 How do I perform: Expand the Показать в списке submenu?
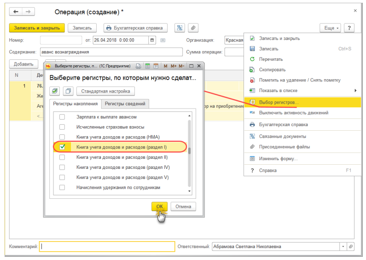[302, 91]
